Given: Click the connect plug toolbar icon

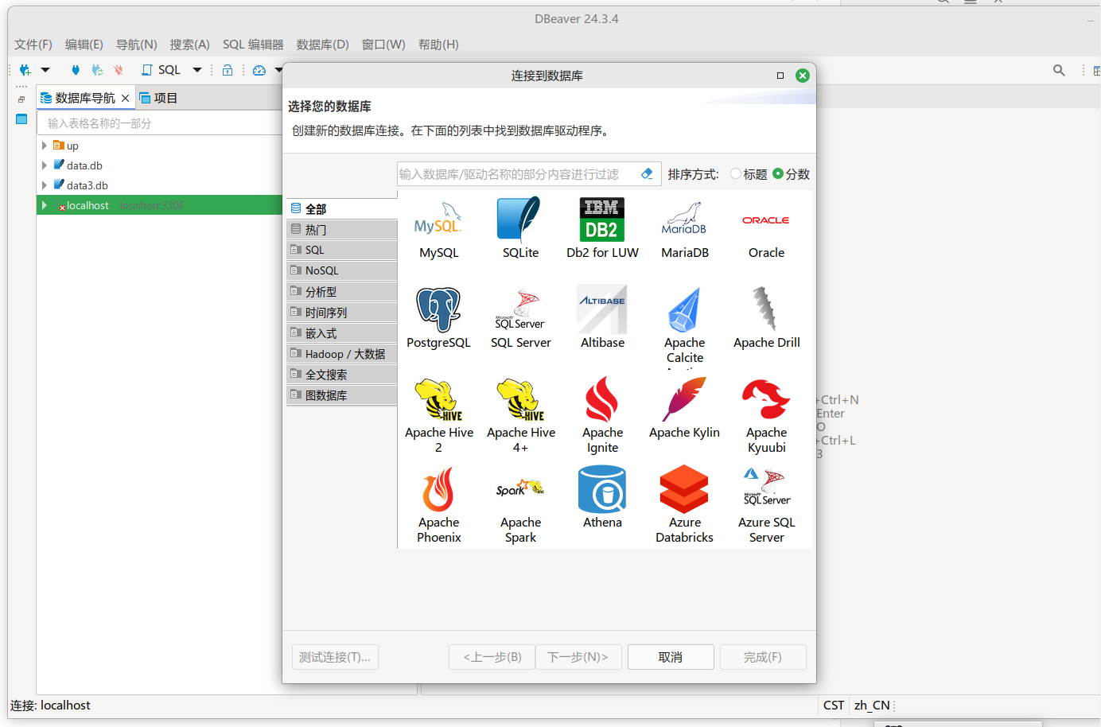Looking at the screenshot, I should 76,70.
